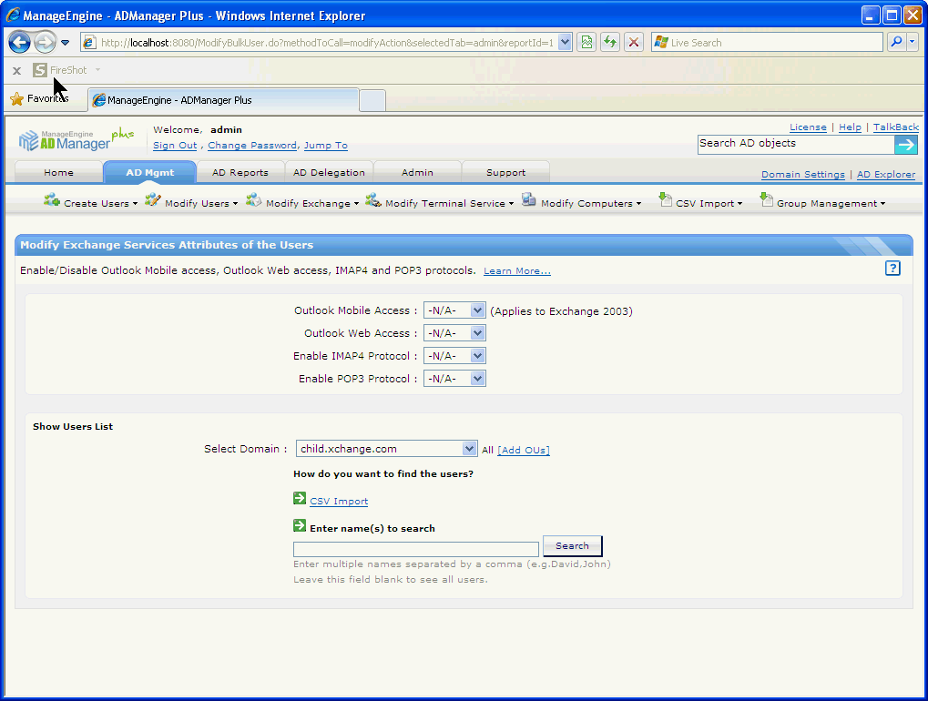Click the Group Management toolbar icon
The image size is (928, 701).
point(766,201)
